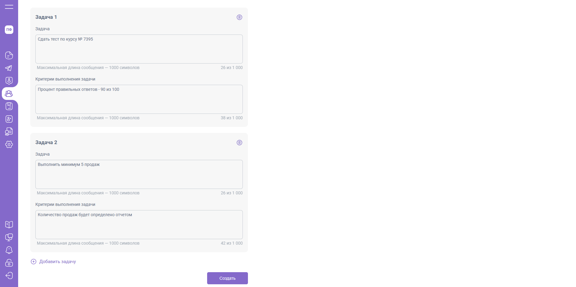Focus Задача 2 completion criteria field
576x287 pixels.
pos(139,225)
